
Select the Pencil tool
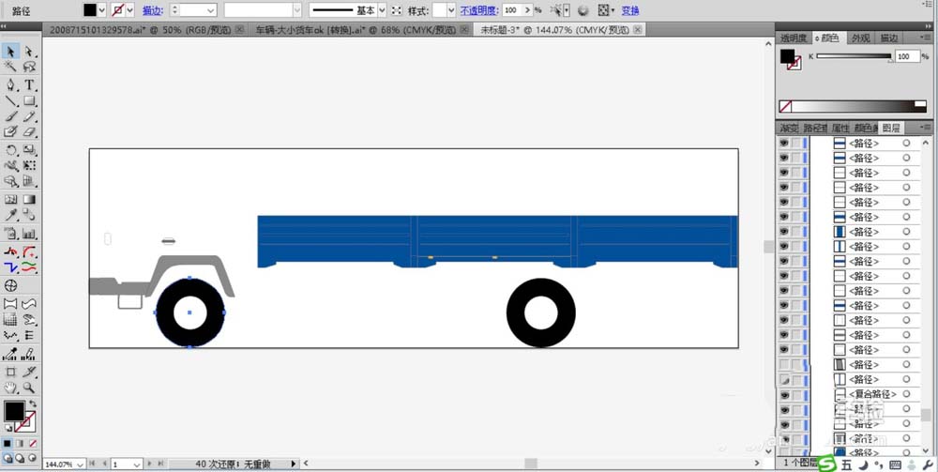click(29, 116)
